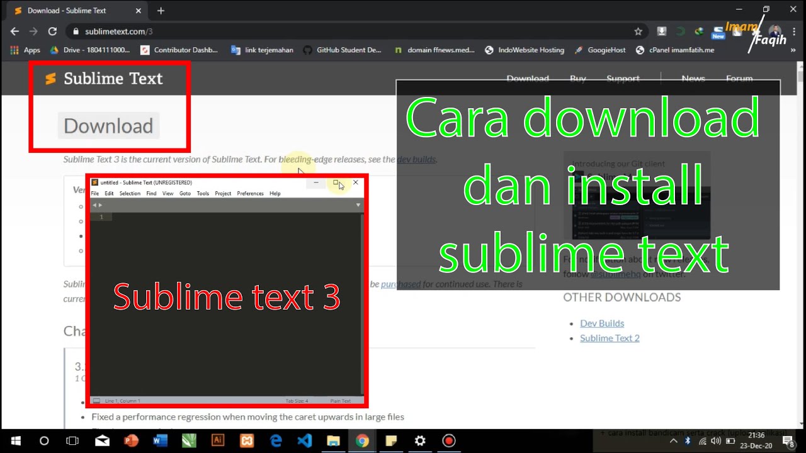Launch Adobe Illustrator from the taskbar

pos(218,440)
